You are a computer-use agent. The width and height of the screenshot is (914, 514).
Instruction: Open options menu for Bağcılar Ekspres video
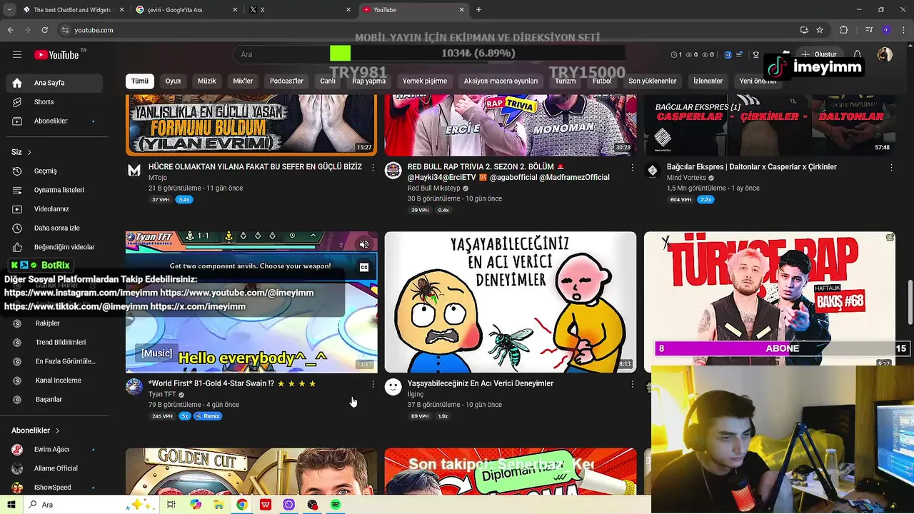pos(891,168)
